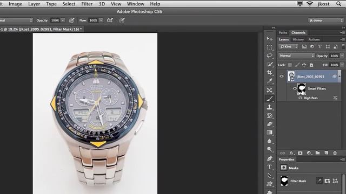
Task: Select the Patch healing tool
Action: [269, 90]
